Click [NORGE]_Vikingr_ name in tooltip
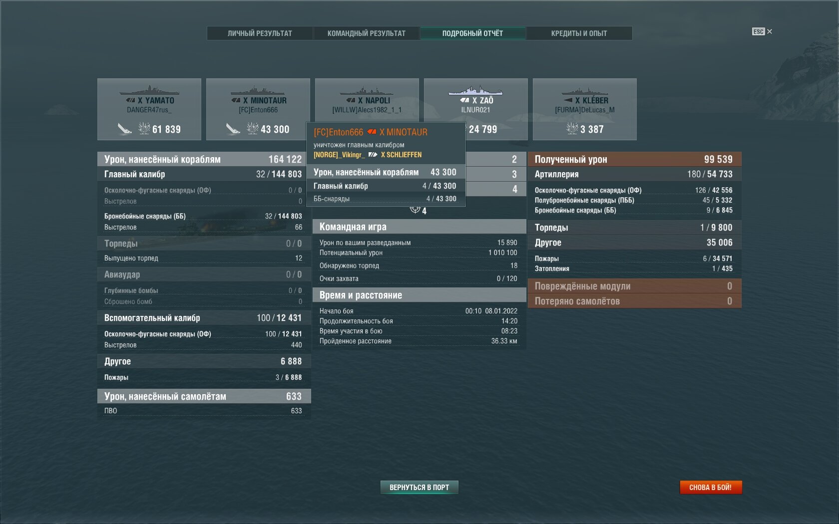The width and height of the screenshot is (839, 524). point(339,155)
